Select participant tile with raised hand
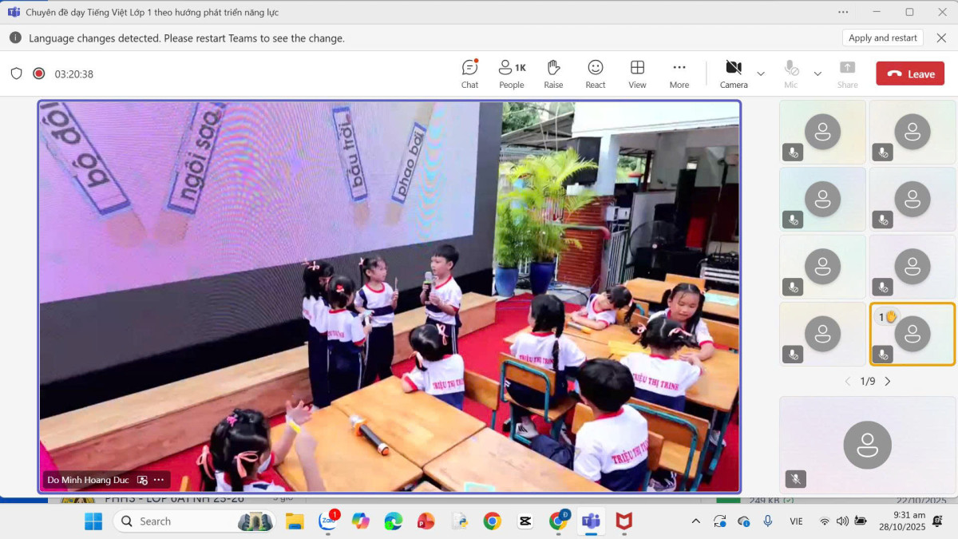Viewport: 958px width, 539px height. point(912,334)
